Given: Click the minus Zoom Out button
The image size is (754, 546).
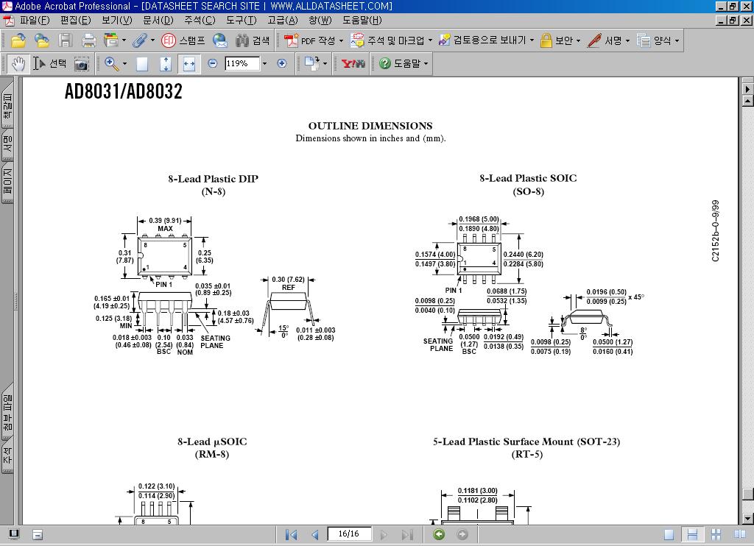Looking at the screenshot, I should (213, 63).
